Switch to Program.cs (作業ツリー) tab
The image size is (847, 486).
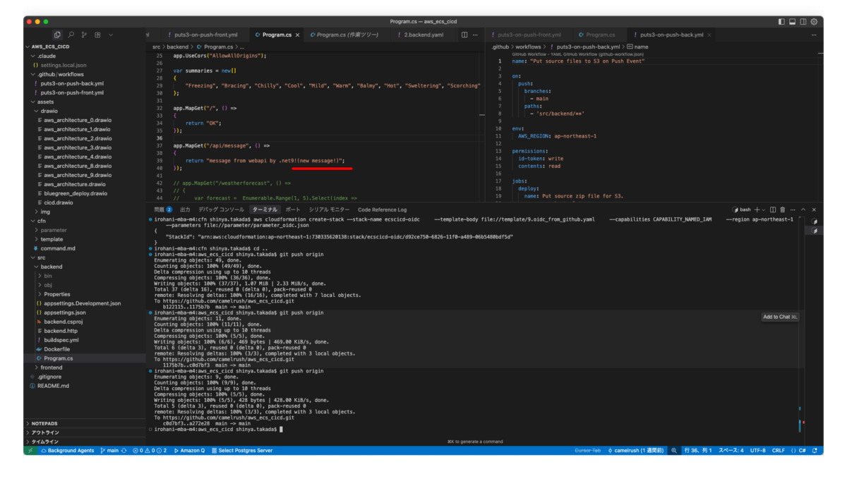pos(348,35)
